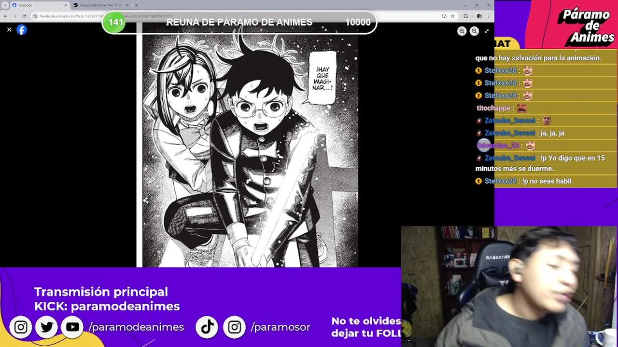
Task: Zoom out of the photo
Action: coord(474,31)
